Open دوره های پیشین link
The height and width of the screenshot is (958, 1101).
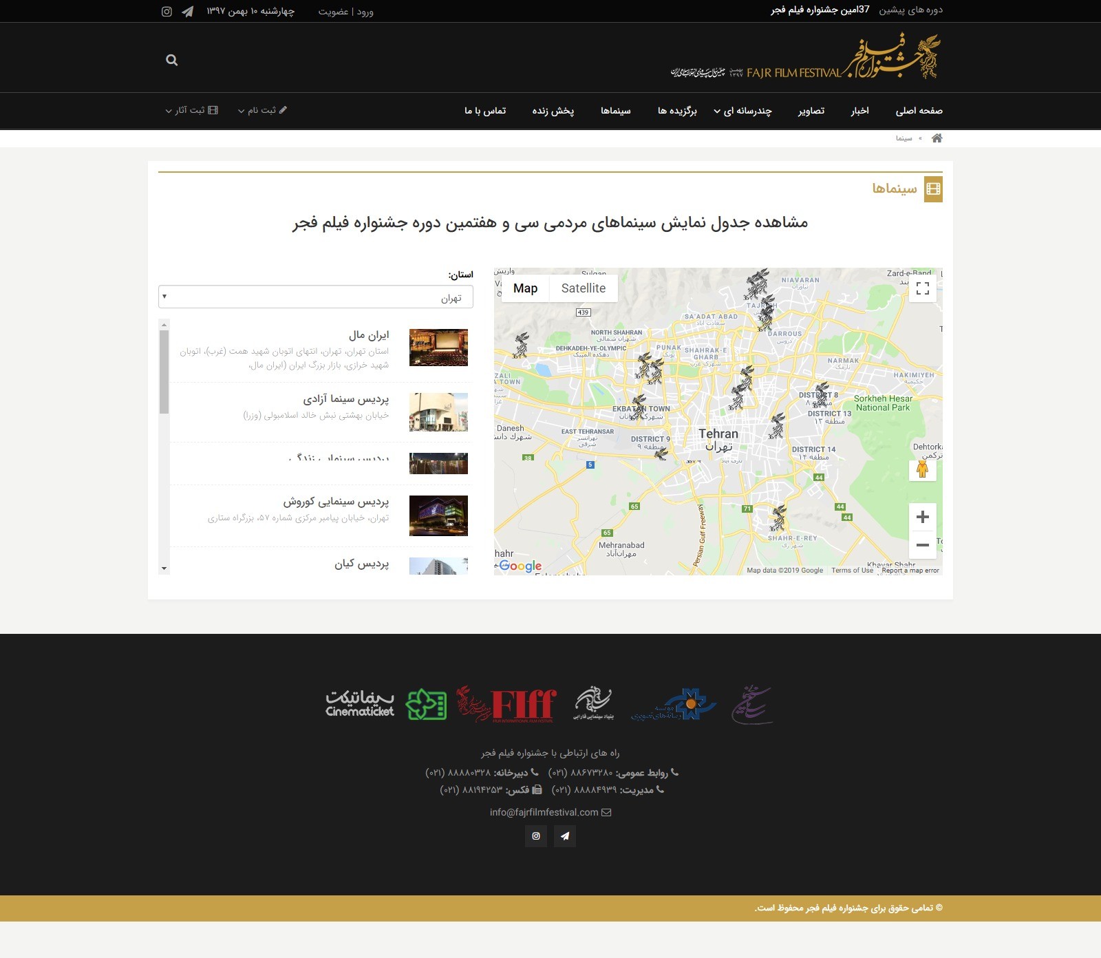[x=910, y=10]
